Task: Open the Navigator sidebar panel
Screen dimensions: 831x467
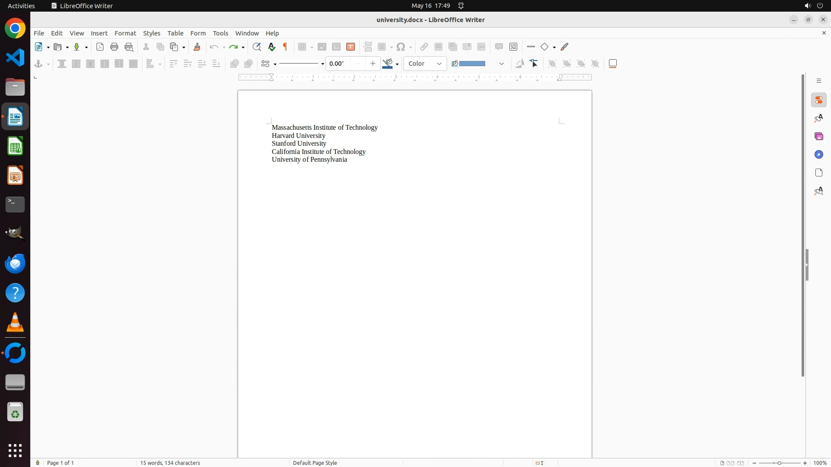Action: pyautogui.click(x=819, y=155)
